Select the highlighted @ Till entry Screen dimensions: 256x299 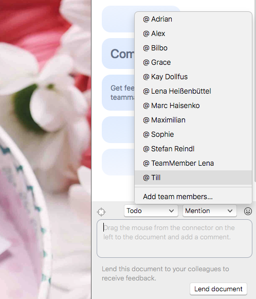(x=193, y=178)
